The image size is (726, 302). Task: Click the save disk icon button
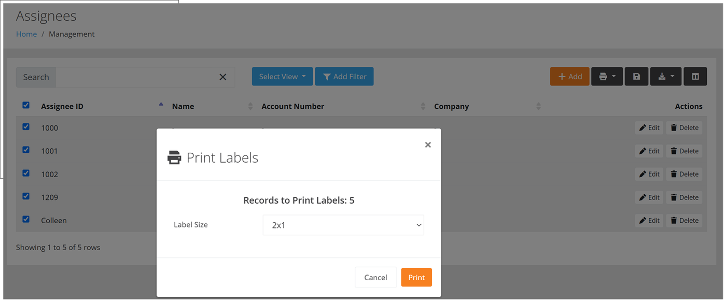[636, 77]
